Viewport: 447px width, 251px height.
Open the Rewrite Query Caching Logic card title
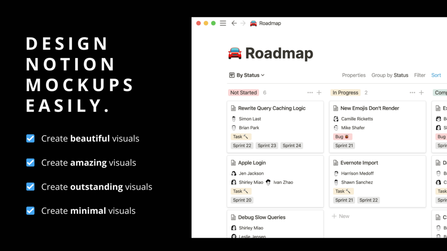point(272,108)
